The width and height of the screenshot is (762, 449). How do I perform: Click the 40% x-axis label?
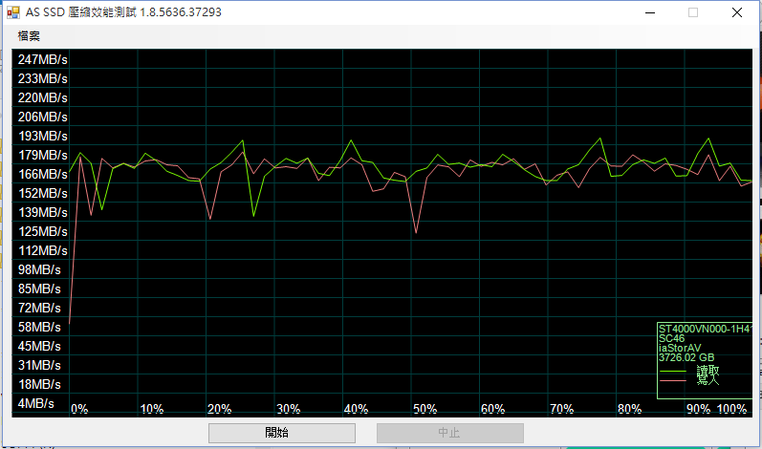click(x=356, y=409)
